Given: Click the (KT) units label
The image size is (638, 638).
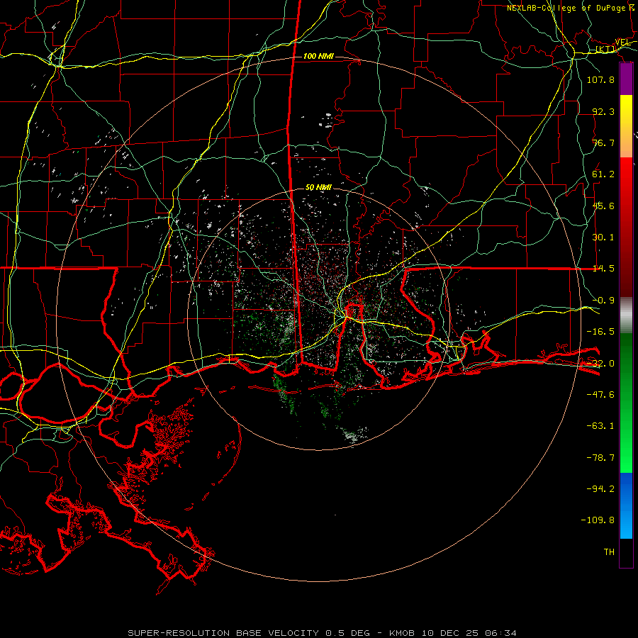Looking at the screenshot, I should point(605,50).
